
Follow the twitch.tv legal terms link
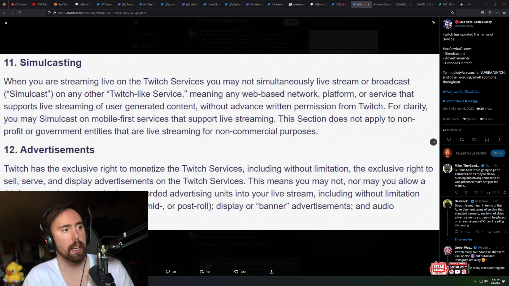(x=462, y=92)
